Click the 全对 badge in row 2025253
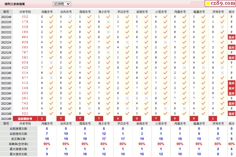 (x=231, y=37)
